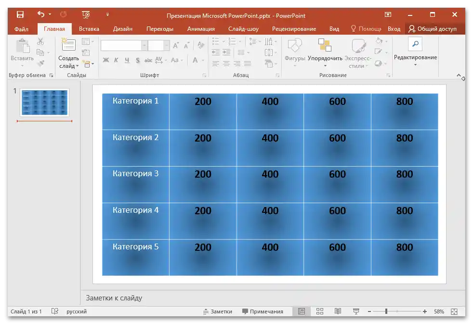Click the Undo arrow icon
This screenshot has height=324, width=473.
tap(41, 15)
